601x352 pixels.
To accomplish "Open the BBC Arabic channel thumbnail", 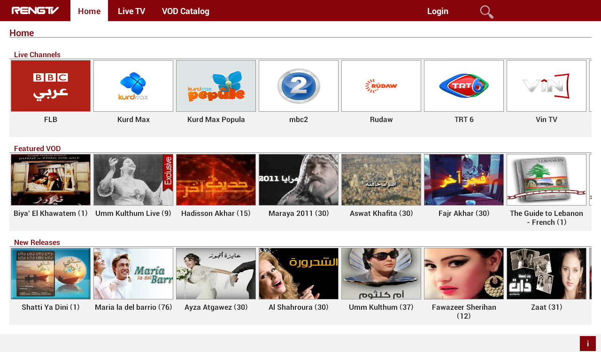I will pyautogui.click(x=51, y=86).
